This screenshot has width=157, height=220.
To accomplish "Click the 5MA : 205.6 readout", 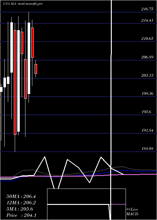I will [19, 209].
